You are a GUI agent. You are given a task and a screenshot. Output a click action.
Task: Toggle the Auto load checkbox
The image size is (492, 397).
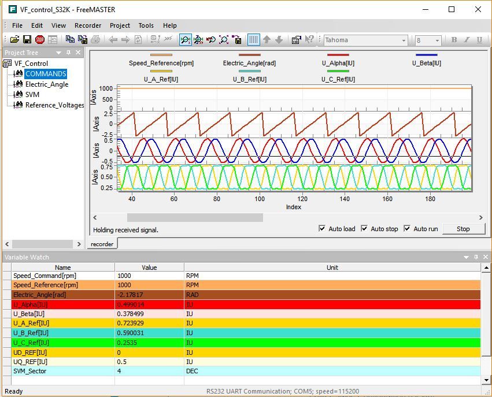[x=322, y=228]
